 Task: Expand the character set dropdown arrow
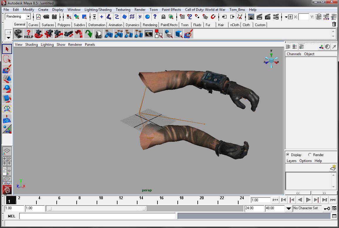click(x=289, y=208)
